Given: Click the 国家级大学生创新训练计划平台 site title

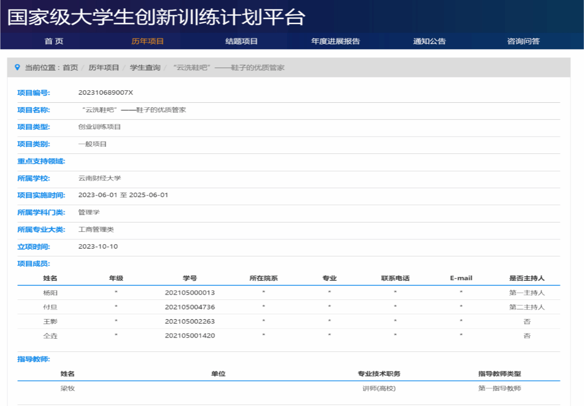Looking at the screenshot, I should pos(157,17).
